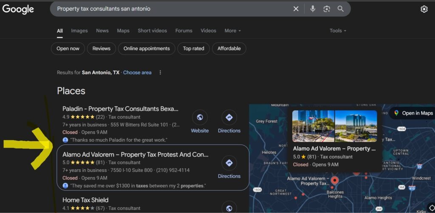Click "Results for San Antonio, TX" text
This screenshot has width=435, height=213.
click(88, 73)
